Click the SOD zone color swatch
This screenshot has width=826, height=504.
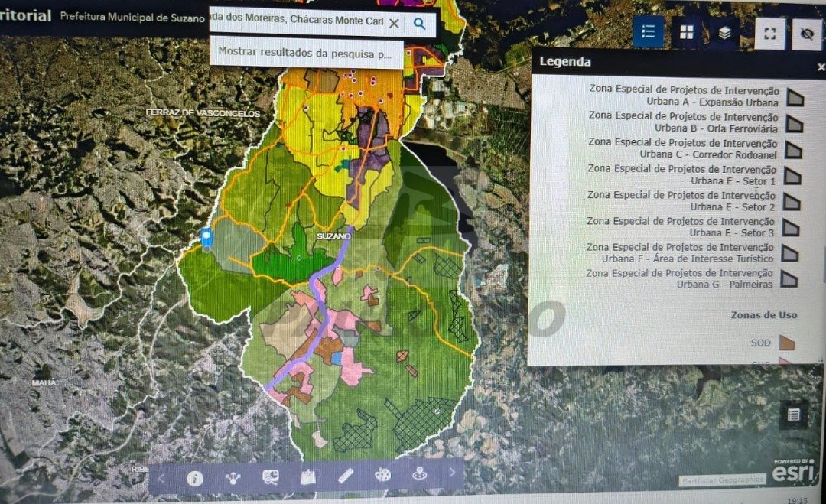pos(787,343)
